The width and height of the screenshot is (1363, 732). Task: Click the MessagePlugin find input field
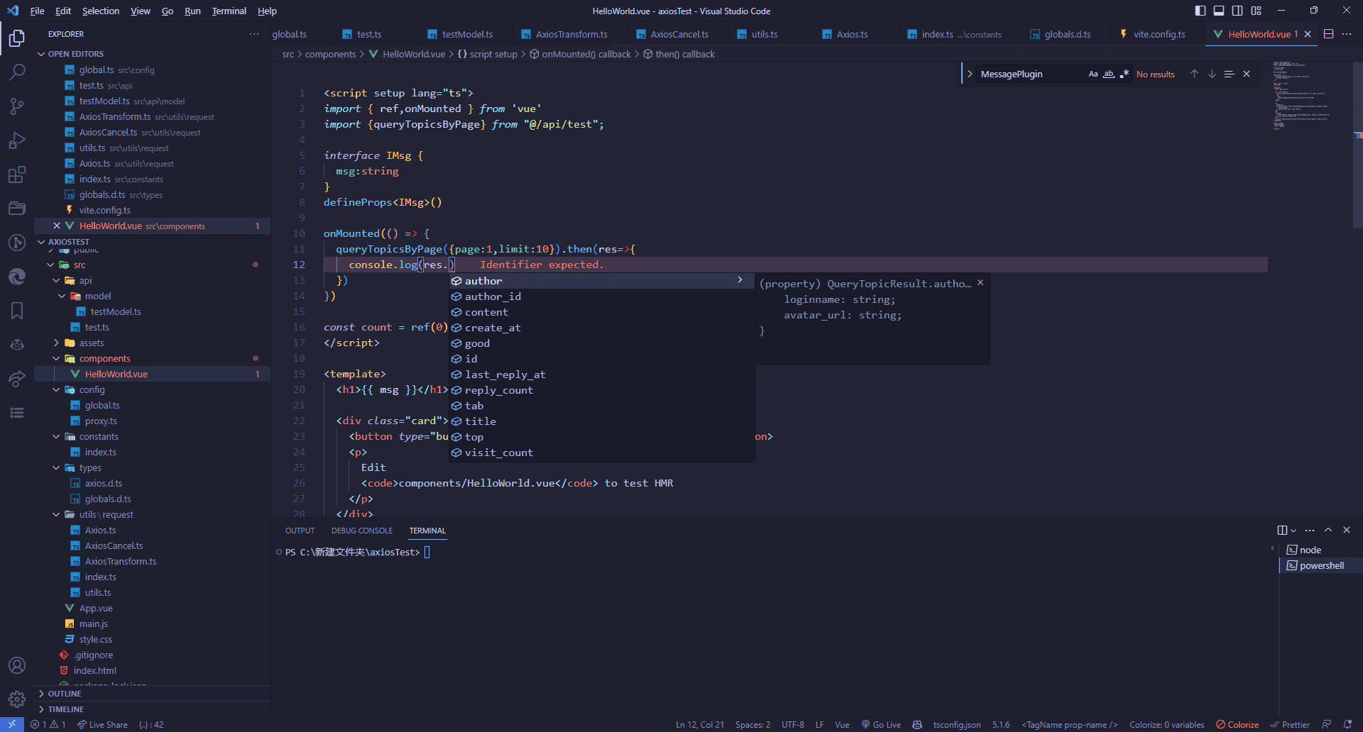(x=1031, y=74)
